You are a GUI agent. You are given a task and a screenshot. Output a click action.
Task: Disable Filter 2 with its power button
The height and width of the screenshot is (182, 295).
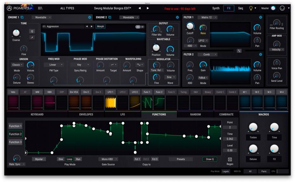261,55
